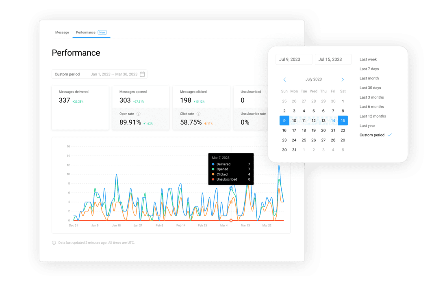Viewport: 447px width, 284px height.
Task: Go to previous month with left arrow
Action: point(284,80)
